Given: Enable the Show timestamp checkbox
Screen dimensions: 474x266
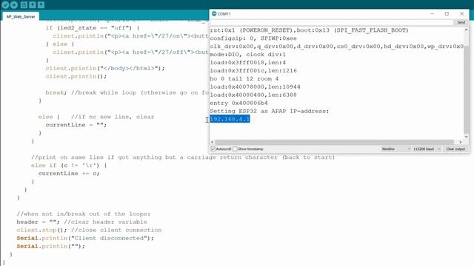Looking at the screenshot, I should pyautogui.click(x=235, y=149).
